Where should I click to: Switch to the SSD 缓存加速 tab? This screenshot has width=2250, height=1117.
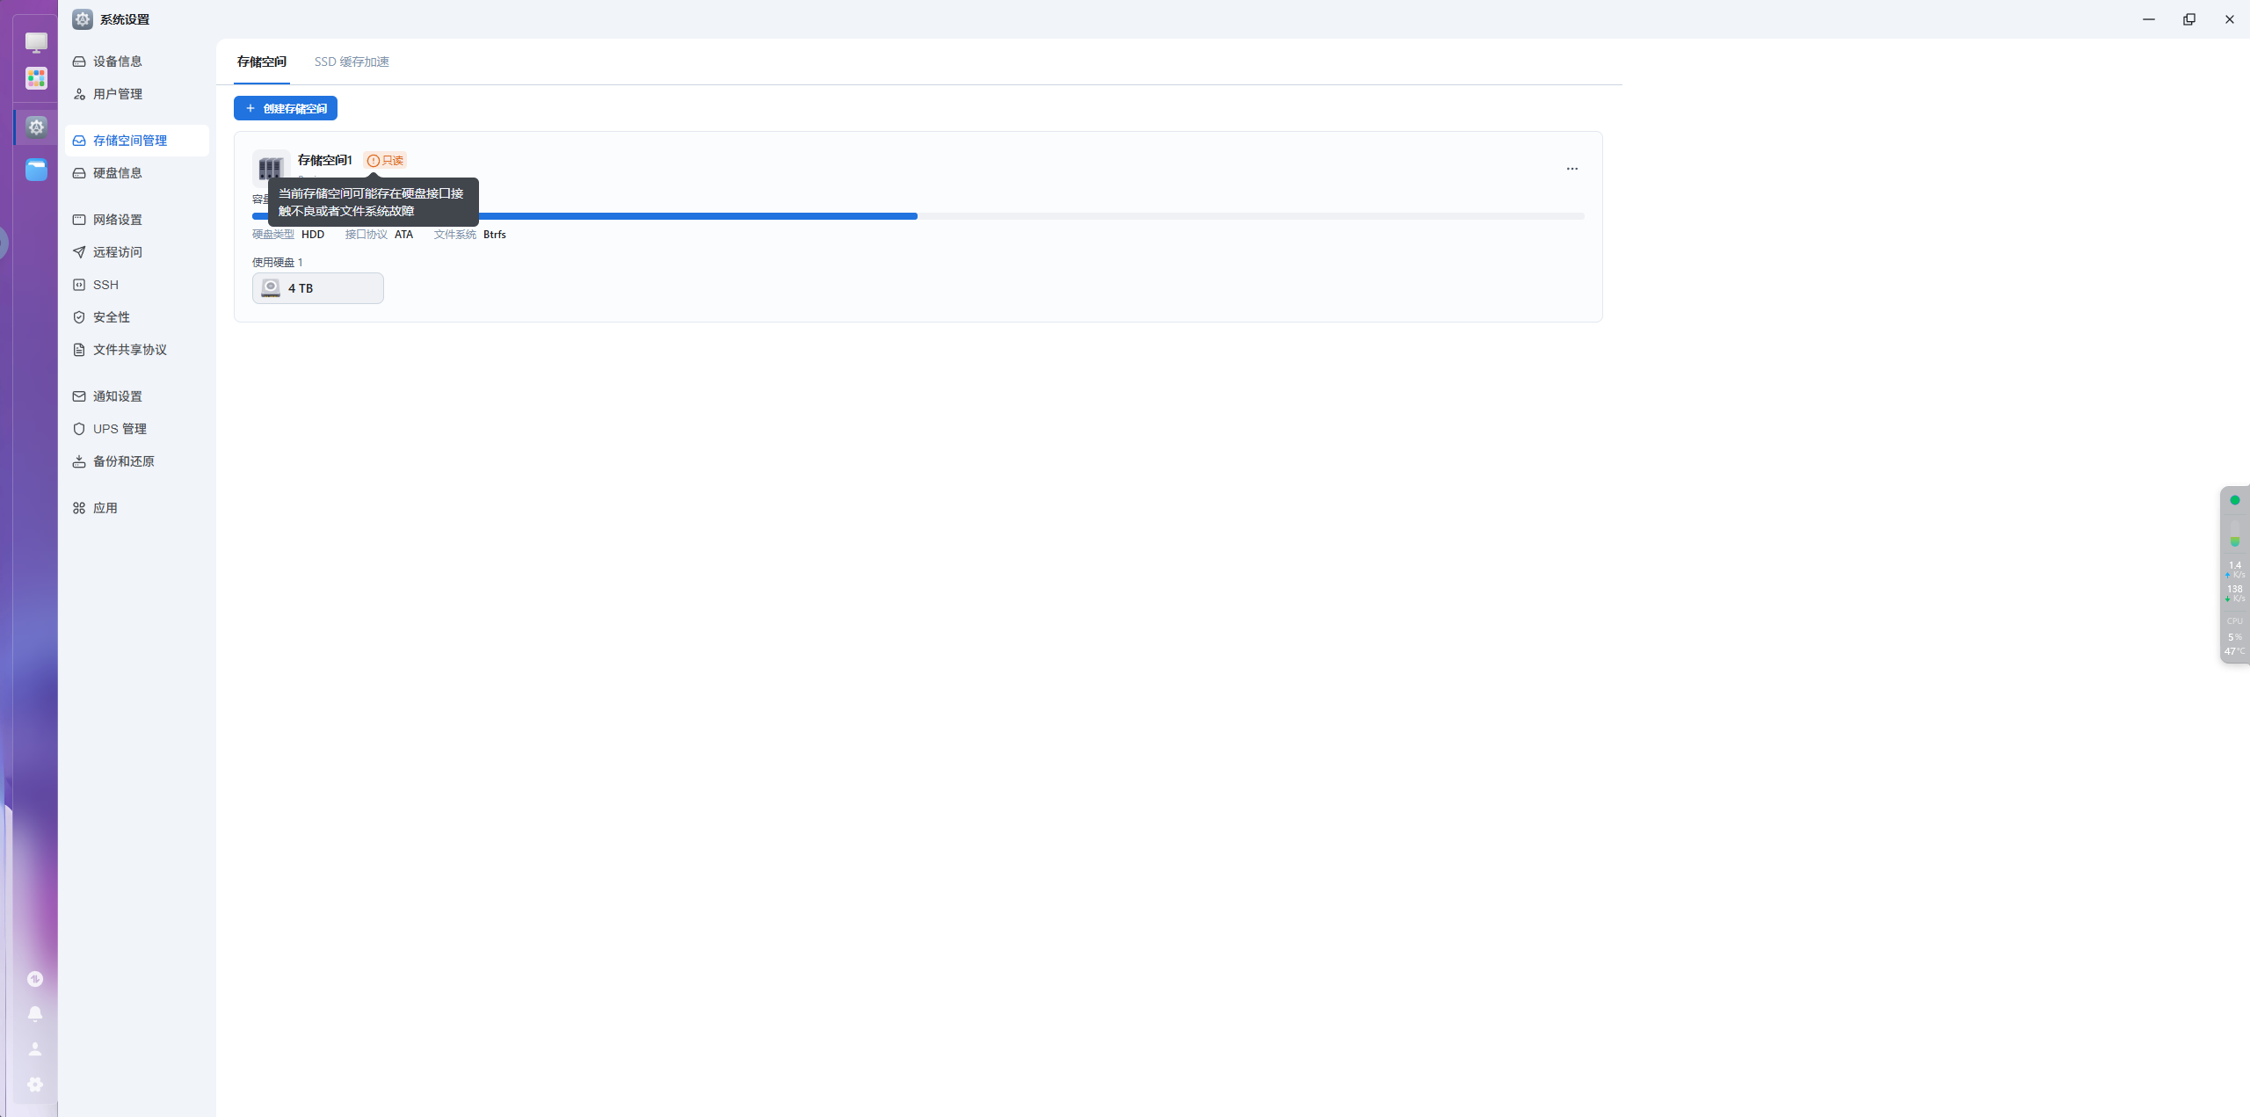click(x=352, y=62)
